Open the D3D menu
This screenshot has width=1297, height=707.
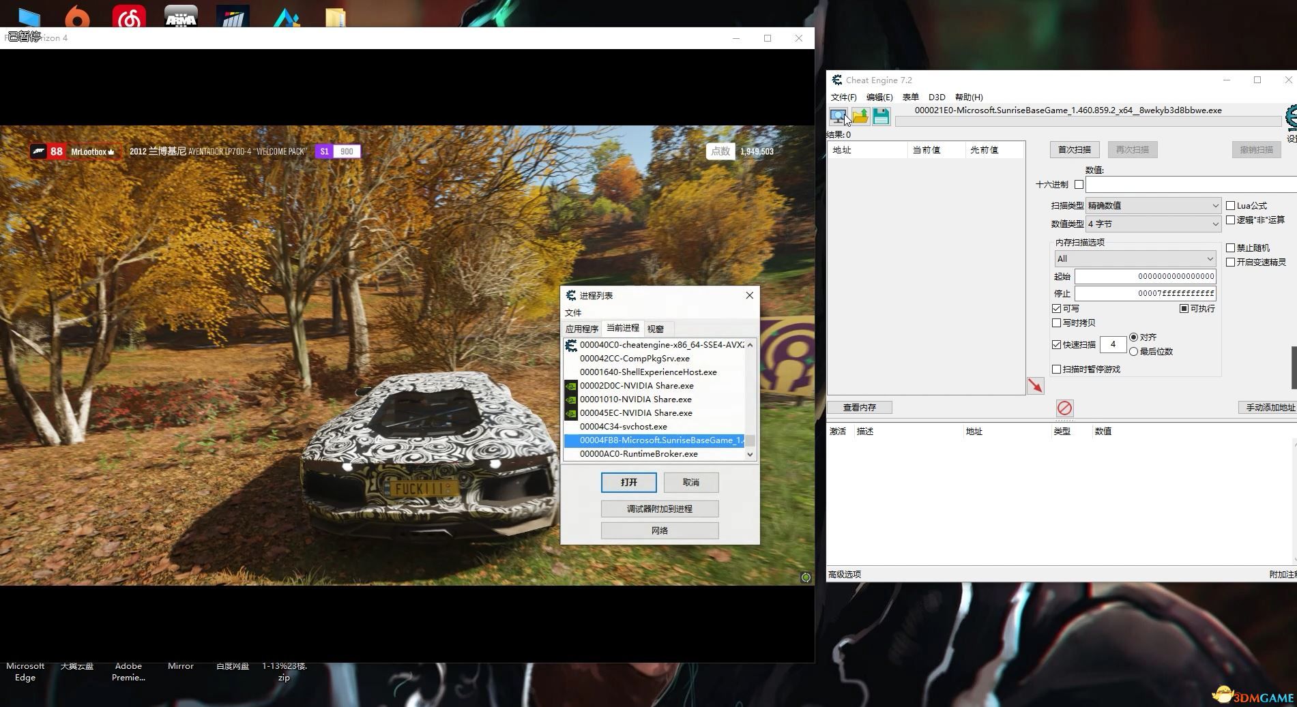[x=936, y=97]
